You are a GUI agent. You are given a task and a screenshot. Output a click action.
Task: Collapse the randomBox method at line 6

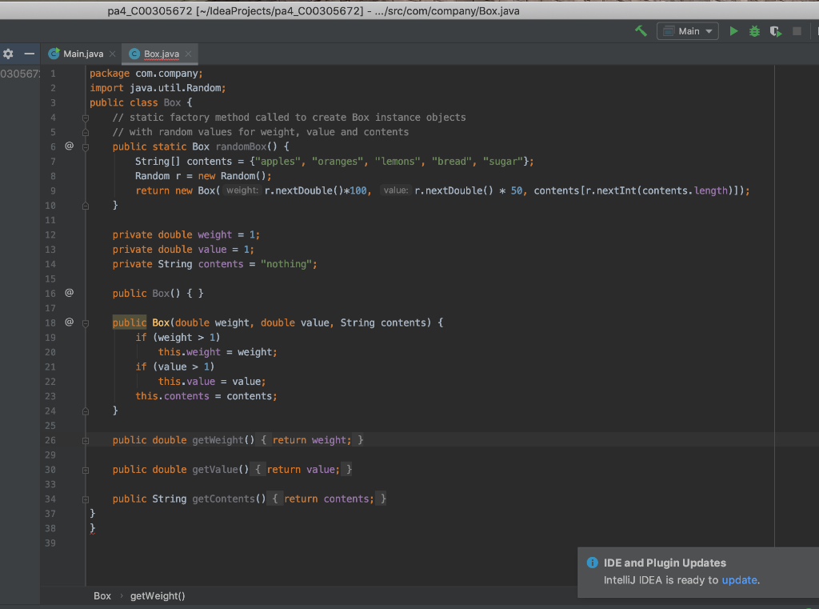coord(85,147)
